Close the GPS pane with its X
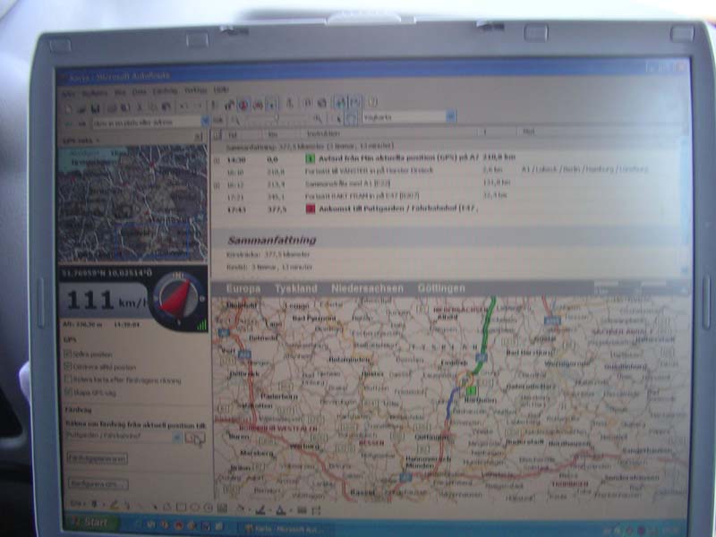This screenshot has height=537, width=716. (199, 136)
